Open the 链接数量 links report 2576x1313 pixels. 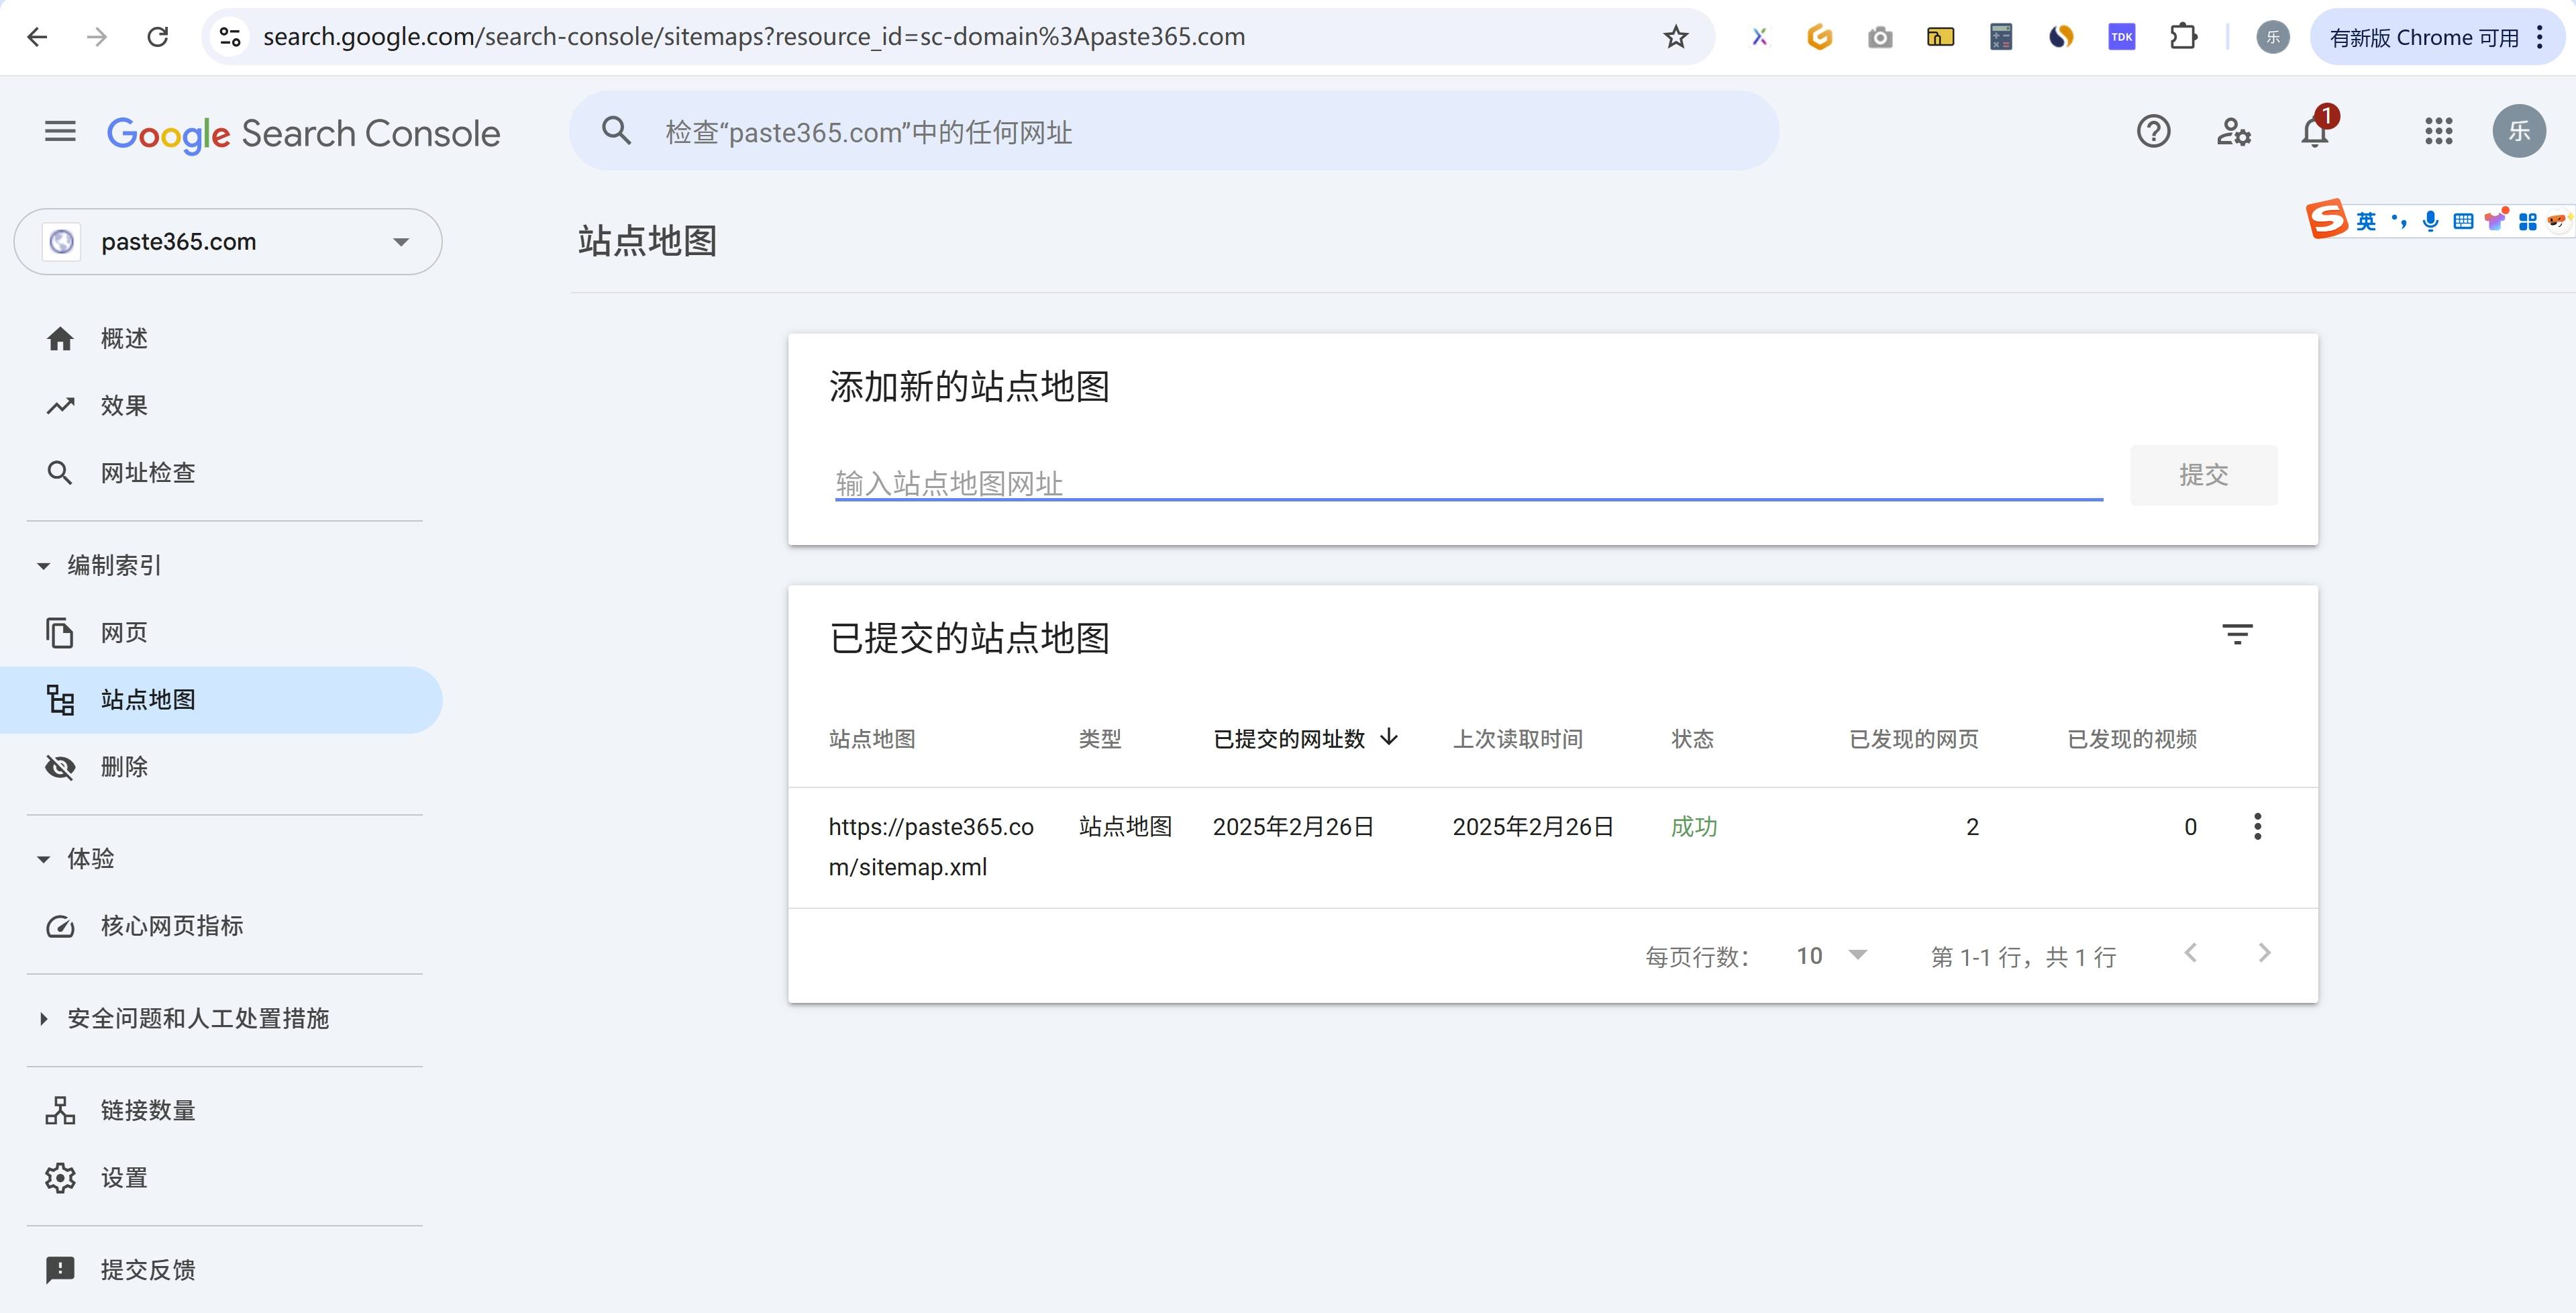pos(221,1111)
